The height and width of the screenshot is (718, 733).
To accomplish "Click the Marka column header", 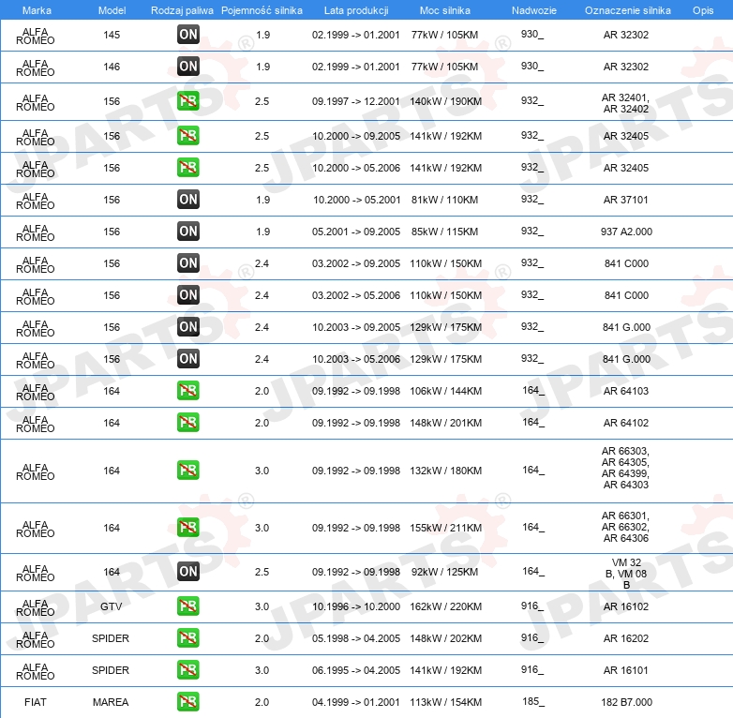I will click(37, 10).
